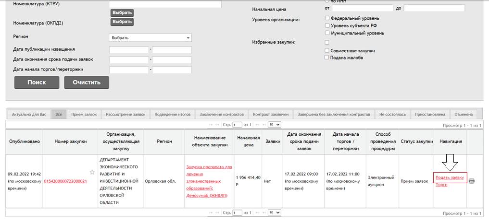This screenshot has width=489, height=223.
Task: Click the printer icon in the table row
Action: click(472, 181)
